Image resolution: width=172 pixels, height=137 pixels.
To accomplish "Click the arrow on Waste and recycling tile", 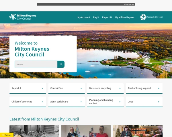I will [120, 88].
